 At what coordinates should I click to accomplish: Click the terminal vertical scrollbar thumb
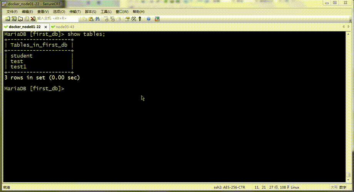point(348,175)
